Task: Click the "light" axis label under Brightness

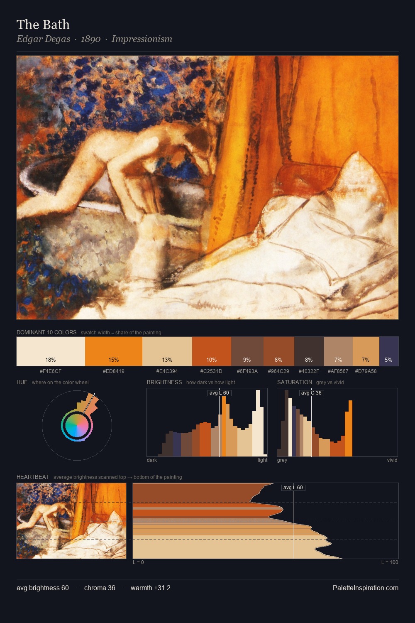Action: pyautogui.click(x=262, y=460)
